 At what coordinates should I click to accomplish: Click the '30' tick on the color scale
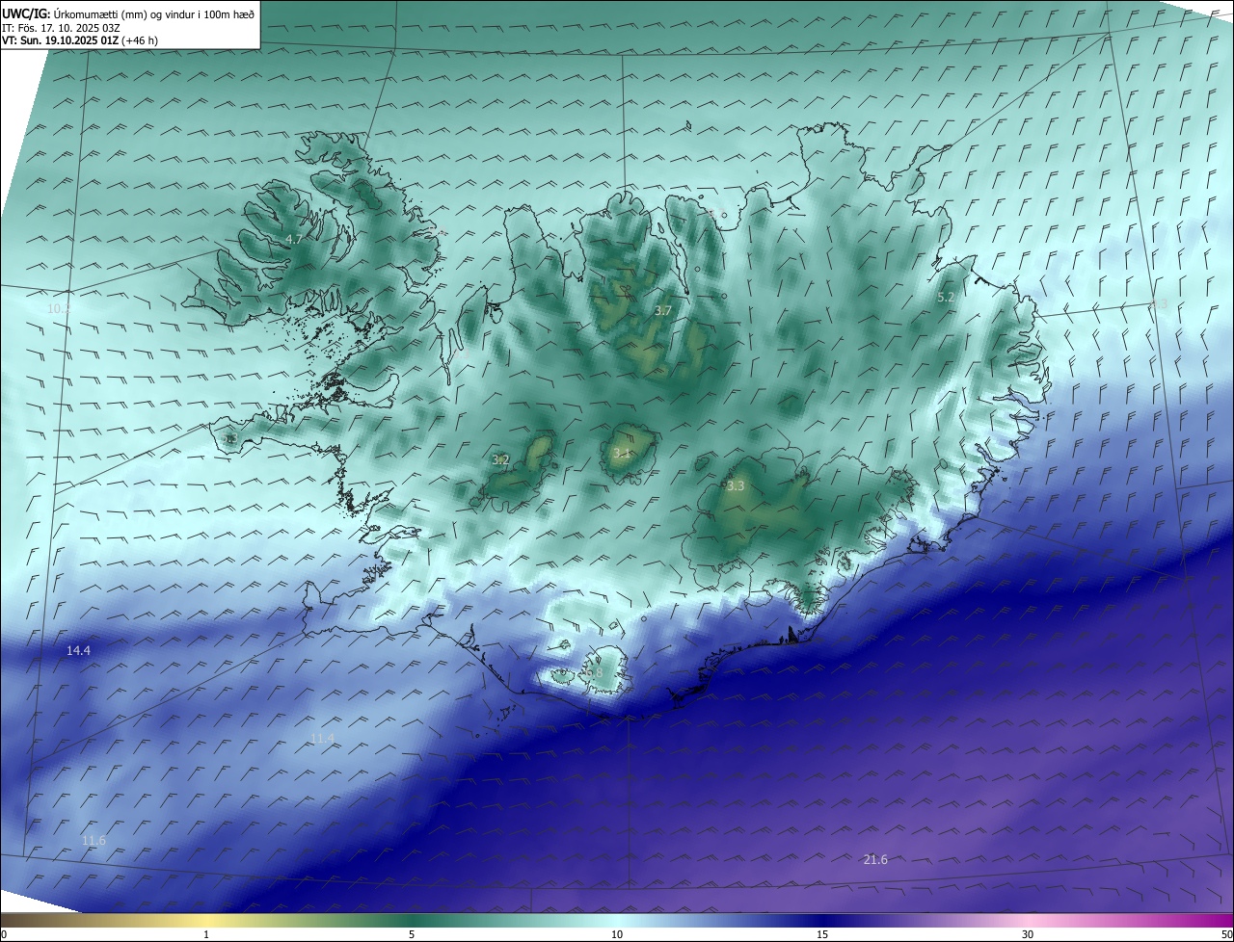[1028, 934]
